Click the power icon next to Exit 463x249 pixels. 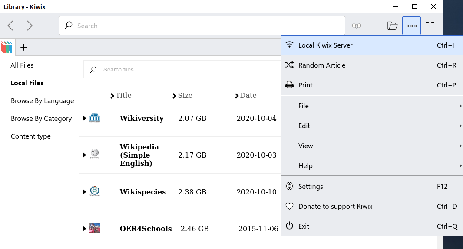point(289,226)
